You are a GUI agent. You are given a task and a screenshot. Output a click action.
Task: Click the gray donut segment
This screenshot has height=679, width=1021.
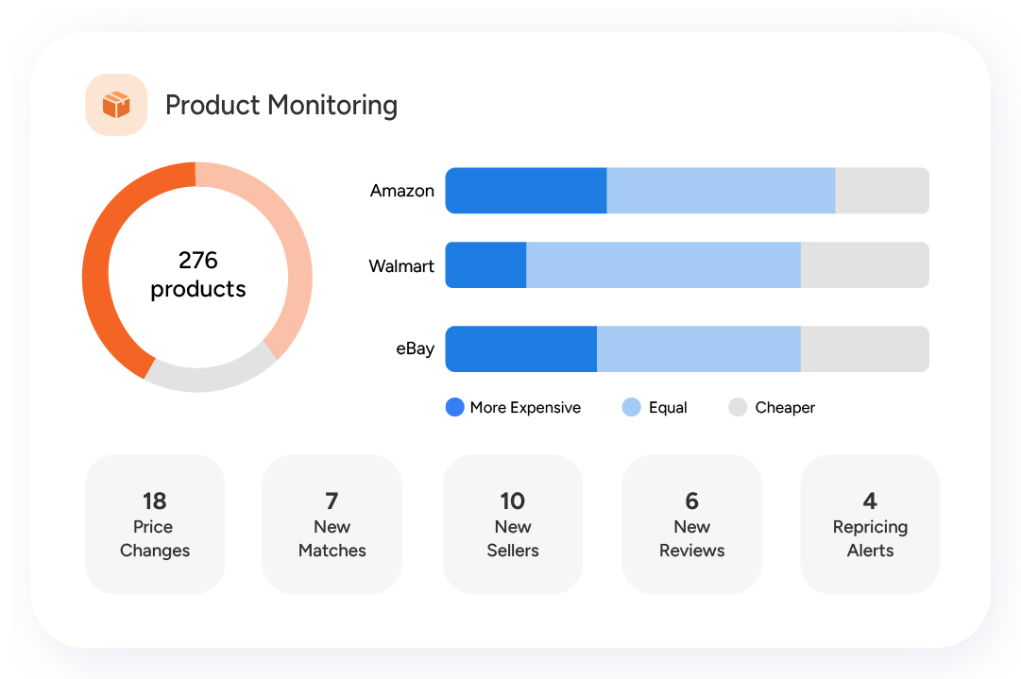click(x=212, y=378)
